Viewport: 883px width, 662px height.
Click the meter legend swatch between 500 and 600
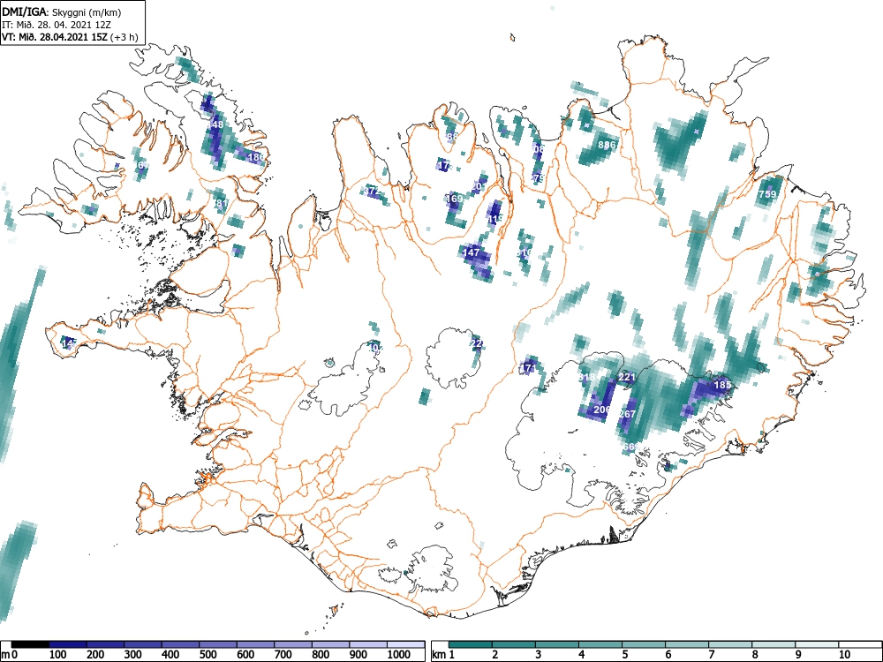point(218,644)
